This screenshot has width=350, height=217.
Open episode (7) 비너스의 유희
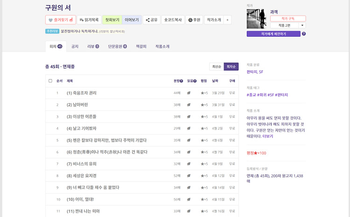[x=82, y=164]
